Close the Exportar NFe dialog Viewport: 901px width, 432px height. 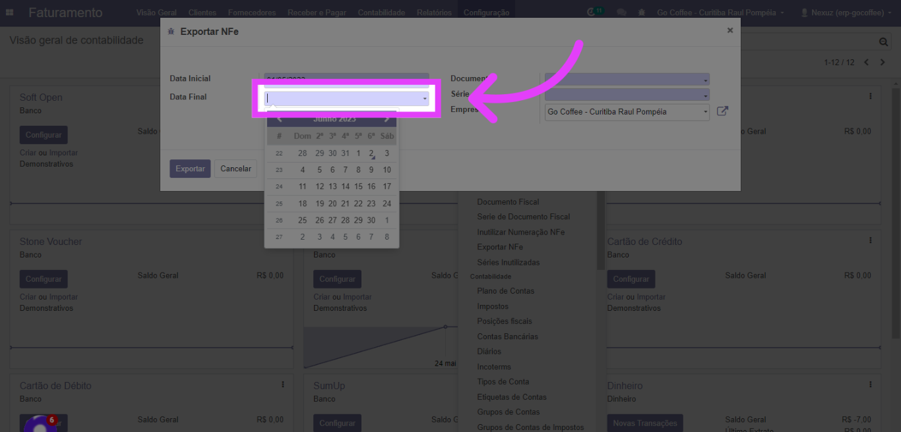[x=730, y=30]
